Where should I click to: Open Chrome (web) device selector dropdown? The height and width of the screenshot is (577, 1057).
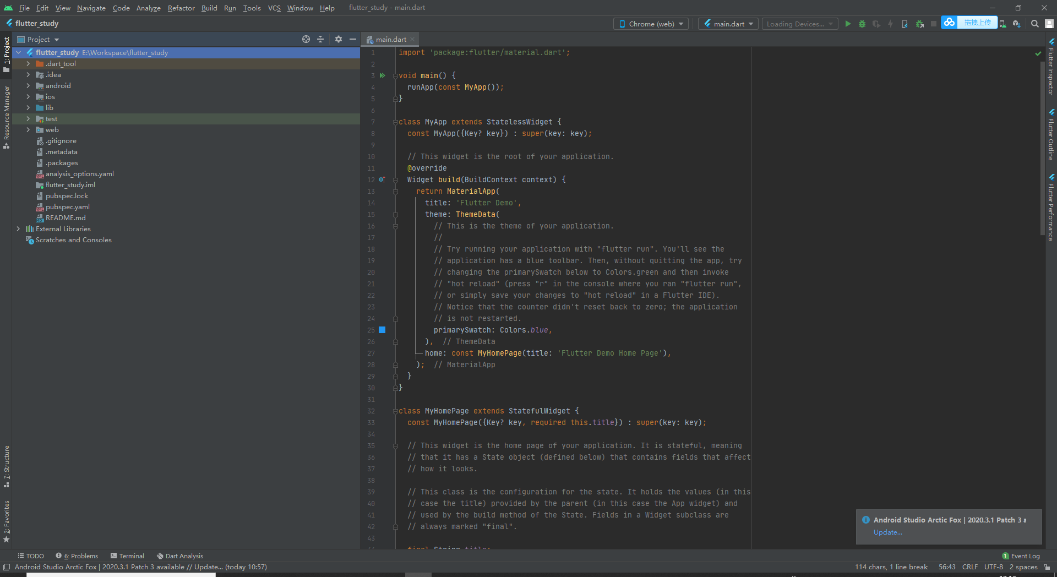coord(651,24)
